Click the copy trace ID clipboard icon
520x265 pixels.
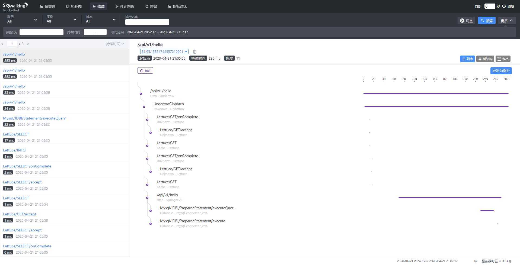[194, 51]
